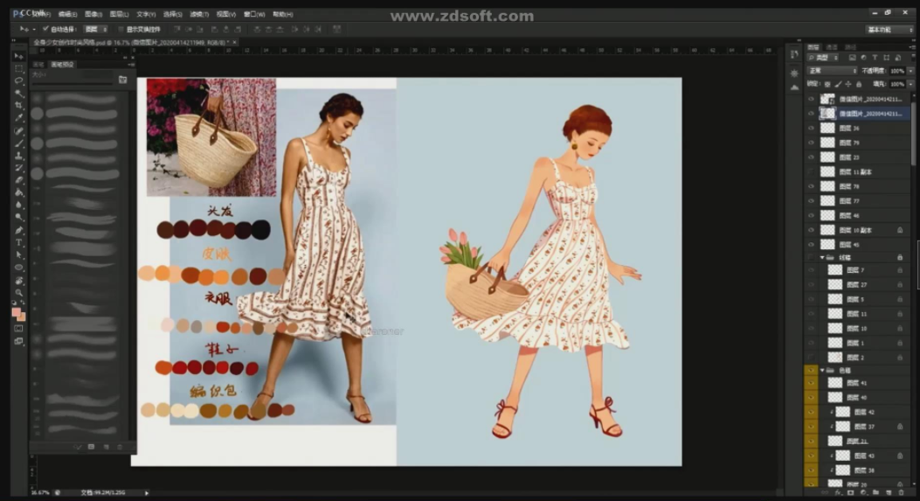This screenshot has height=501, width=920.
Task: Toggle the 自动选择 auto-select checkbox
Action: click(x=45, y=29)
